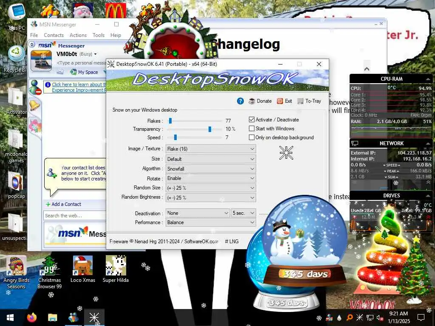Adjust the Flakes slider handle

coord(170,121)
